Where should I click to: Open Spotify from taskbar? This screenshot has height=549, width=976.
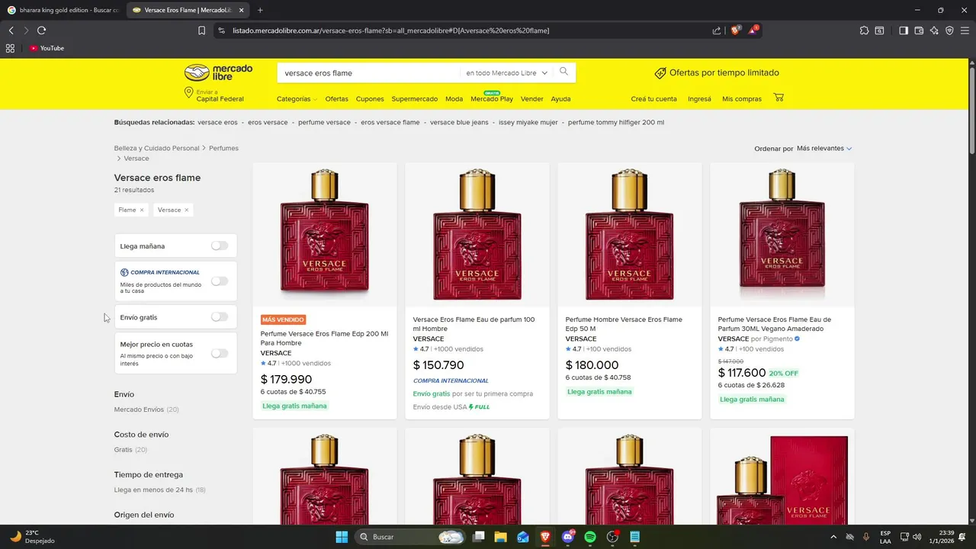(590, 537)
